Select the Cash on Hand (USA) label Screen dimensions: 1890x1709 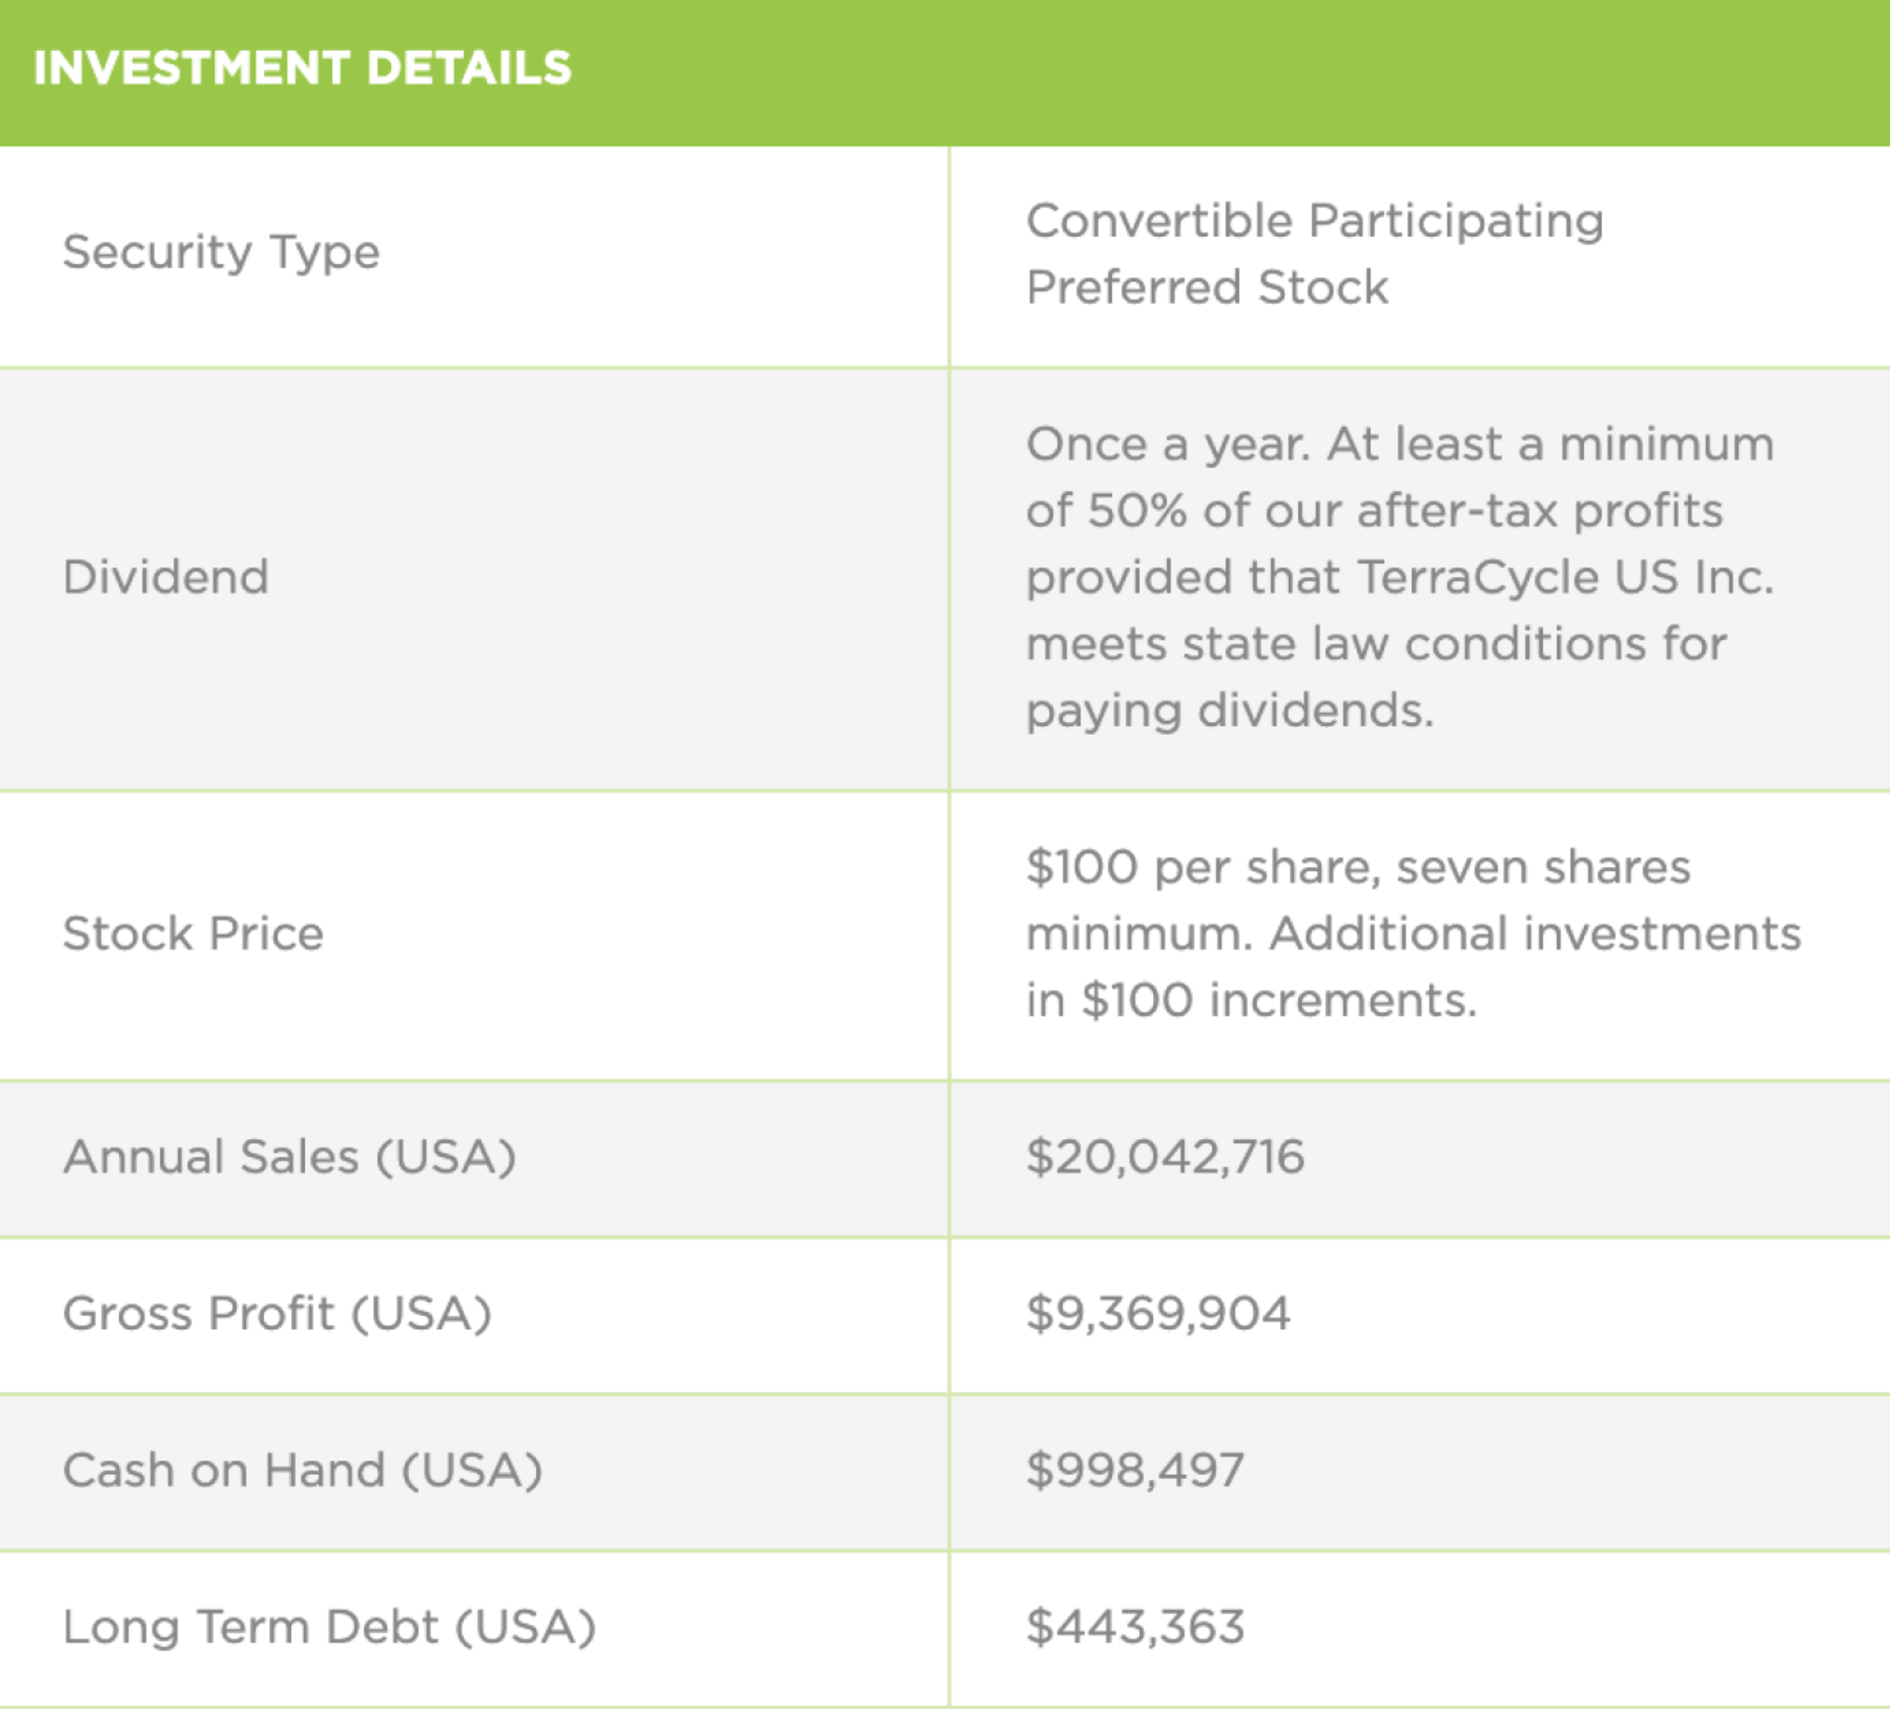(302, 1470)
